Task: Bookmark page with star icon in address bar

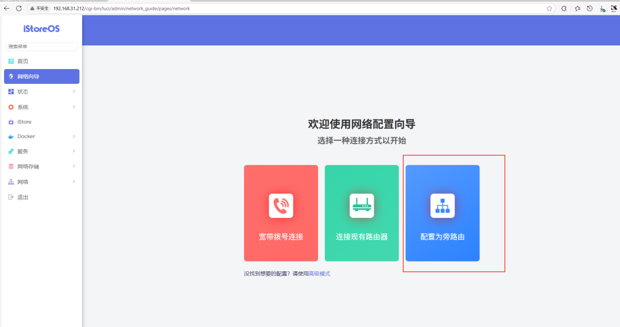Action: (549, 8)
